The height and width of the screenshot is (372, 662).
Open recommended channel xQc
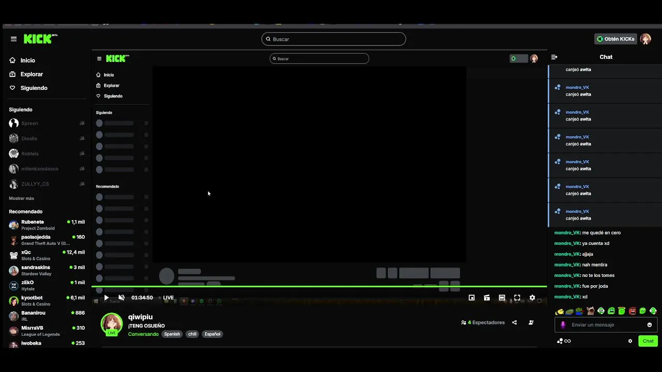coord(47,255)
